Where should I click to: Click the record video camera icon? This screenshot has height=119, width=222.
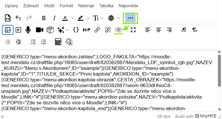(39, 30)
